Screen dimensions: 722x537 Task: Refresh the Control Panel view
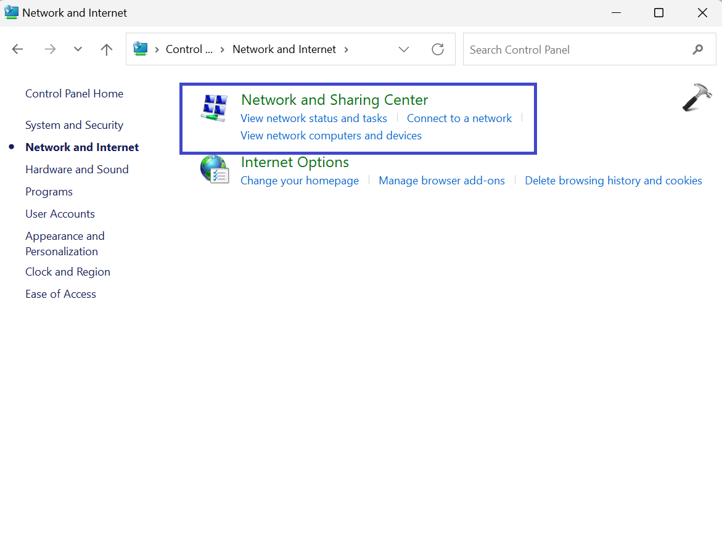click(x=438, y=49)
